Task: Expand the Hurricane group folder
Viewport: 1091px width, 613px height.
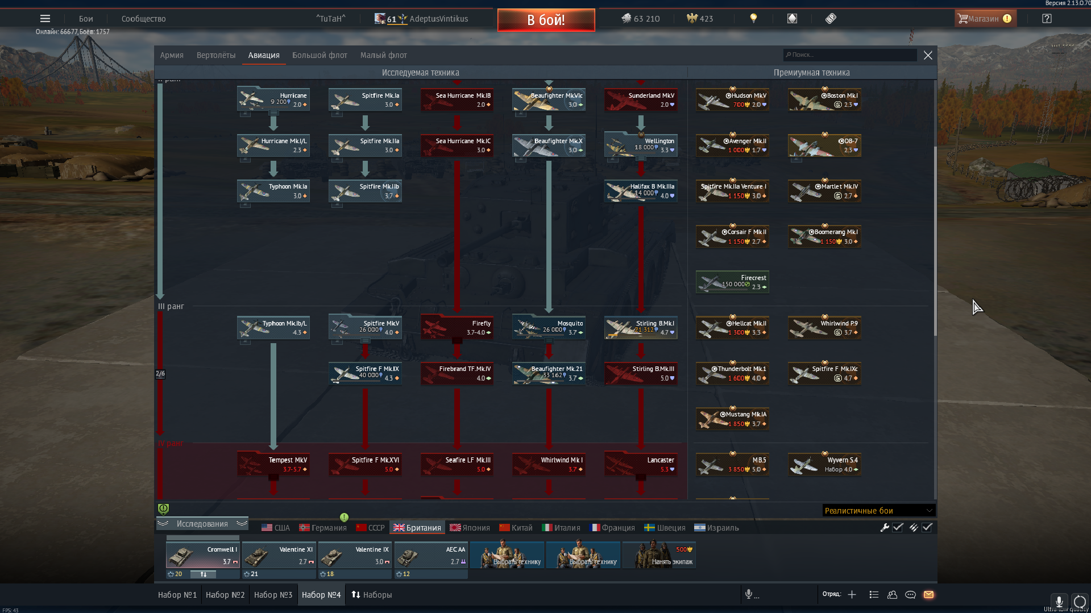Action: click(x=273, y=114)
